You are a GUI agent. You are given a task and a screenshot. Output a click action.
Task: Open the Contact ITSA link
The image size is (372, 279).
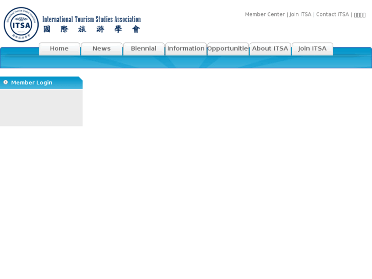click(333, 14)
